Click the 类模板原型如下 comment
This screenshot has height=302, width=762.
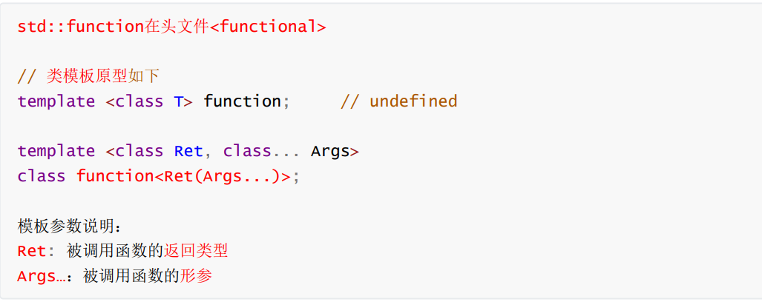coord(103,76)
